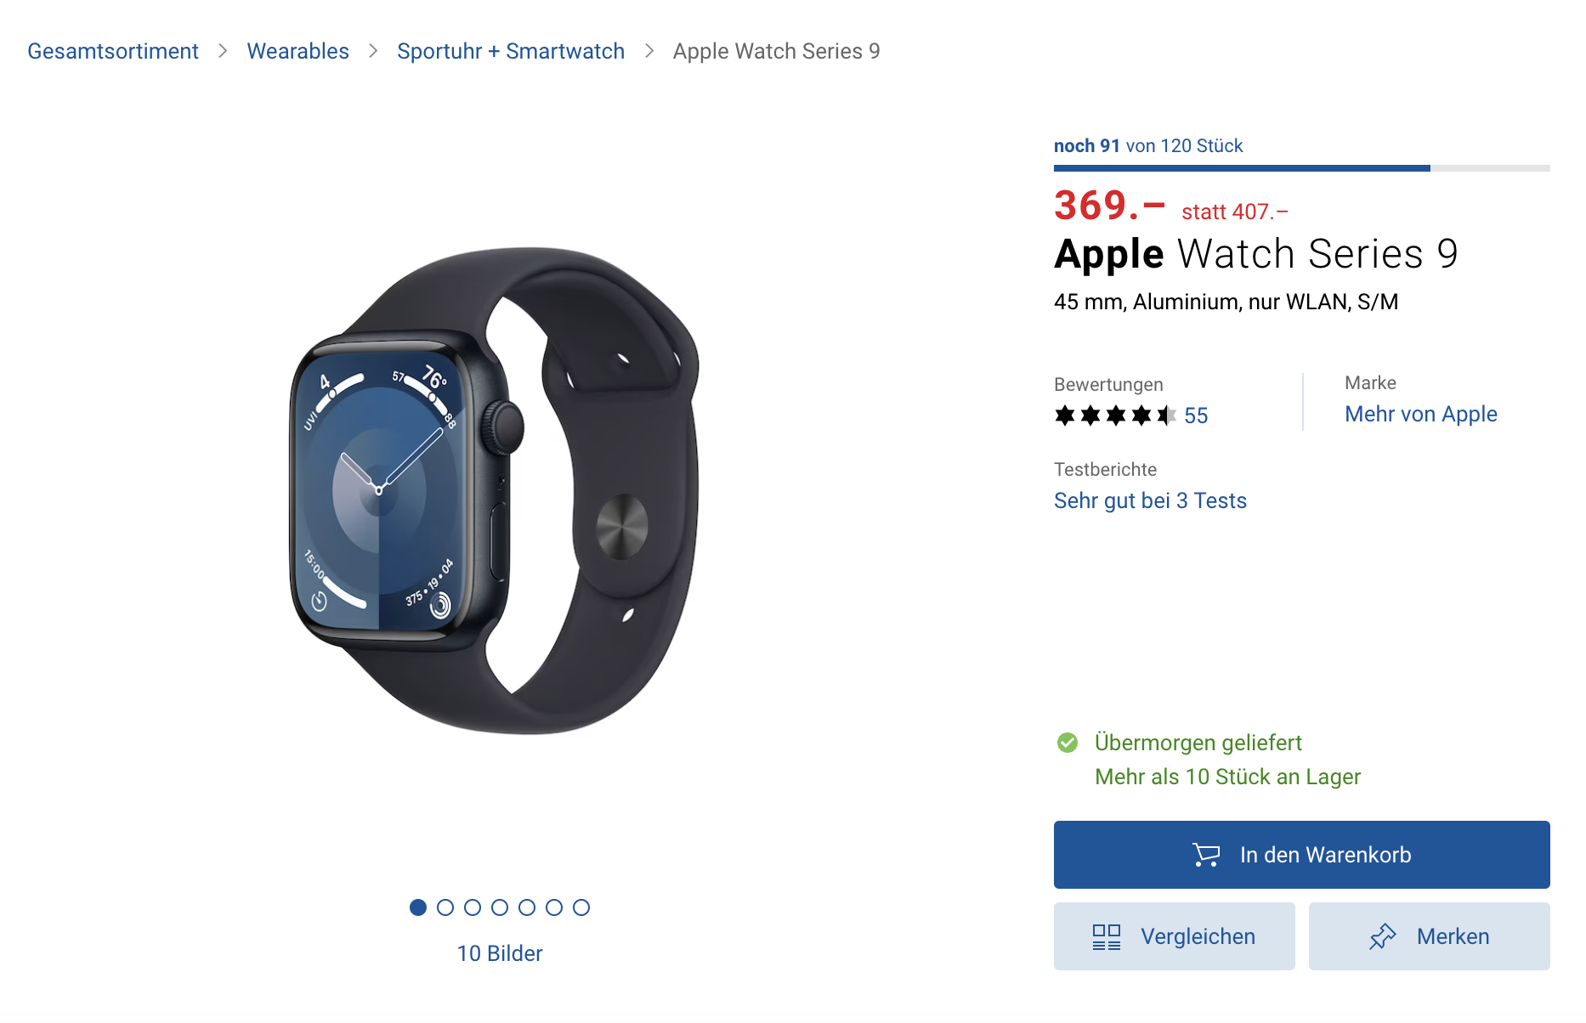Select the last image carousel dot
Screen dimensions: 1586x1023
point(581,907)
